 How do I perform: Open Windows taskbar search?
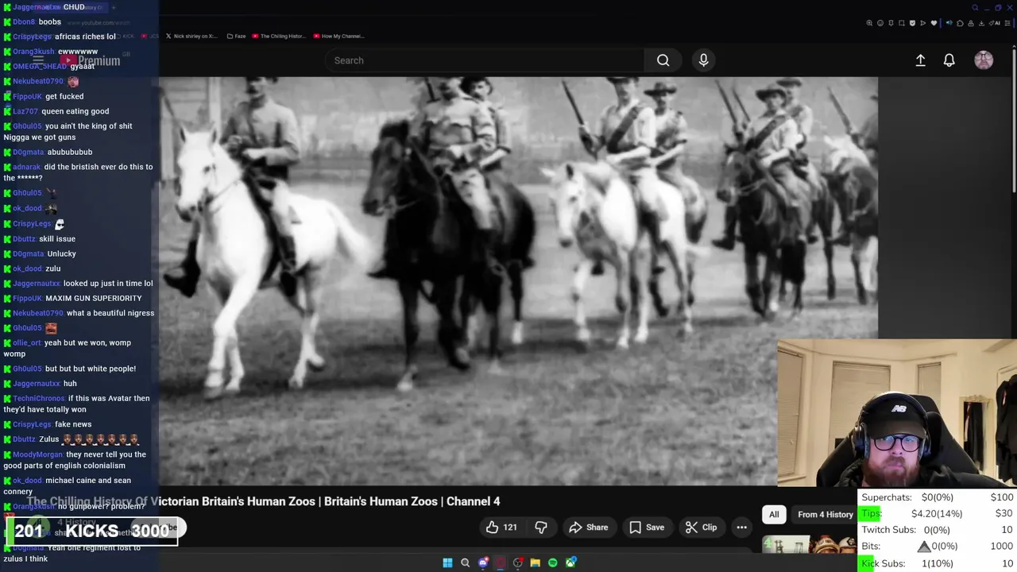click(x=466, y=562)
